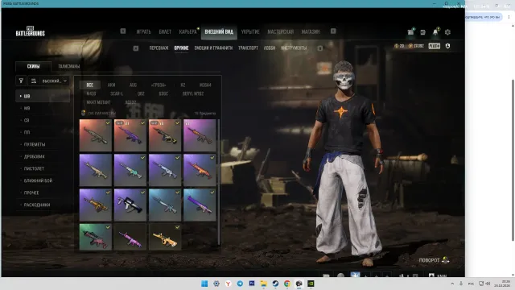Filter skins by AUG
Screen dimensions: 515x290
tap(133, 85)
